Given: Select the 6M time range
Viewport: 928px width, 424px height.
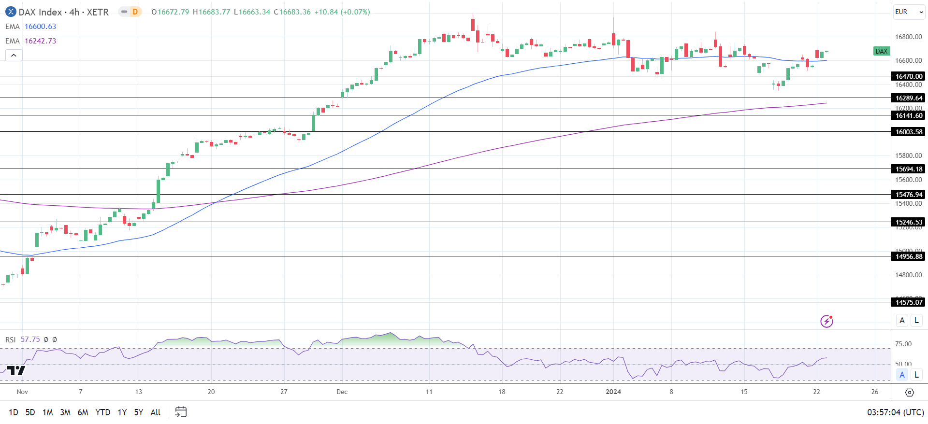Looking at the screenshot, I should (x=83, y=412).
